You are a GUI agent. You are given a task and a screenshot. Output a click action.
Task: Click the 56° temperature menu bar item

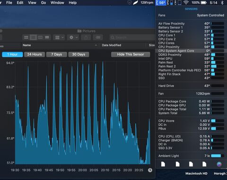161,3
